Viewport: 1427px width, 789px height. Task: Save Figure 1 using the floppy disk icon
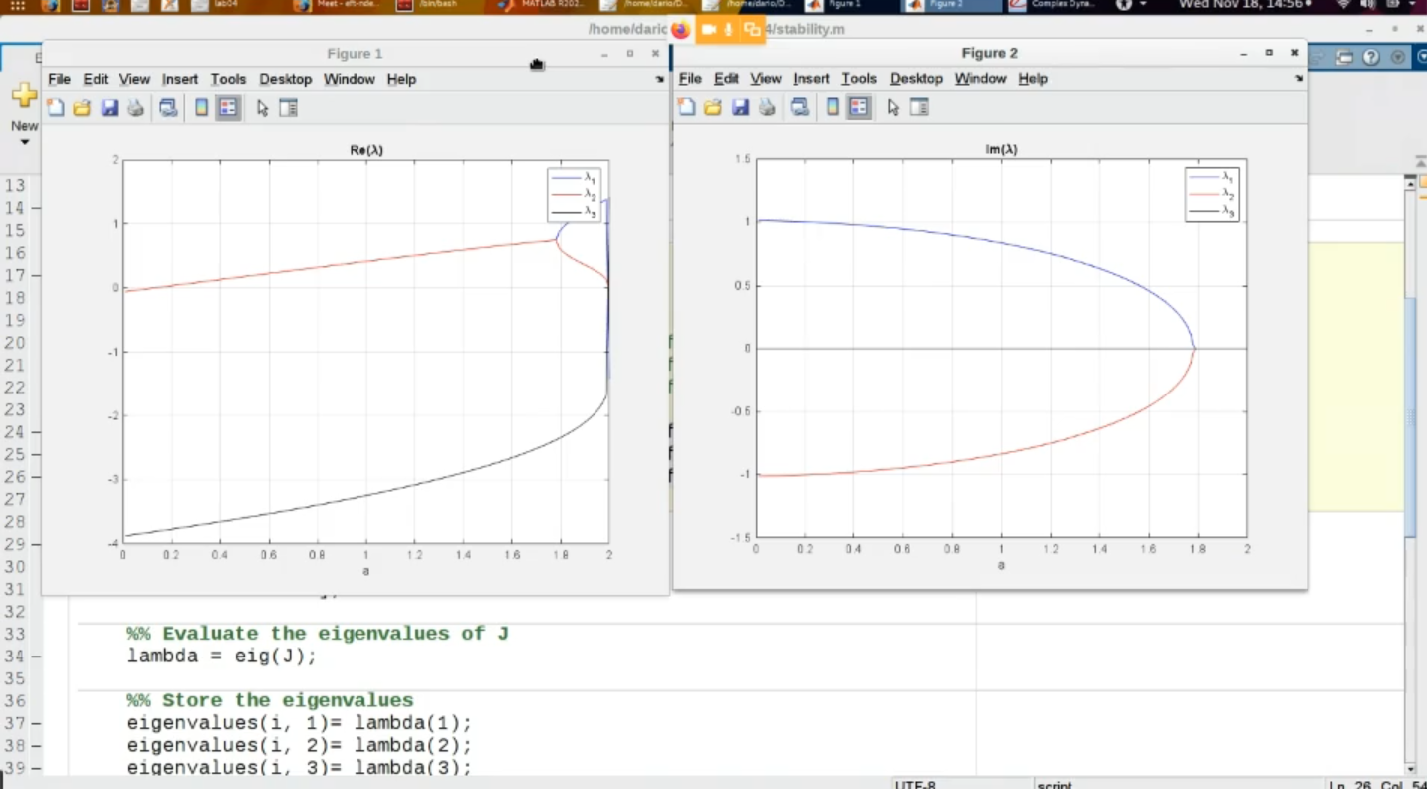coord(110,108)
